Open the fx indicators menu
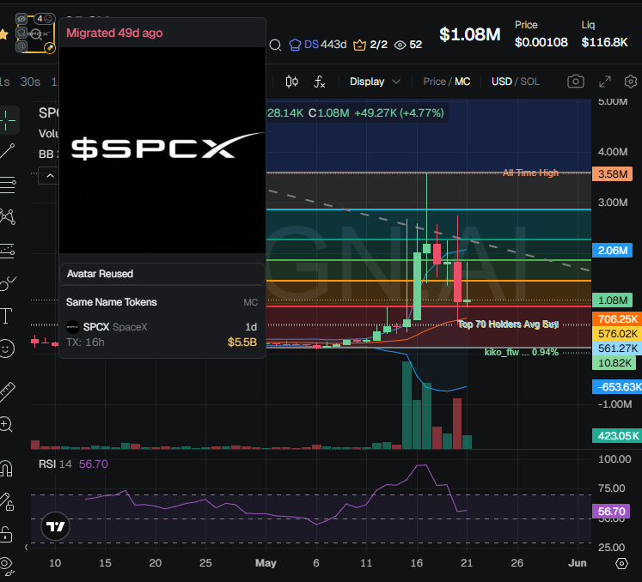 [320, 82]
